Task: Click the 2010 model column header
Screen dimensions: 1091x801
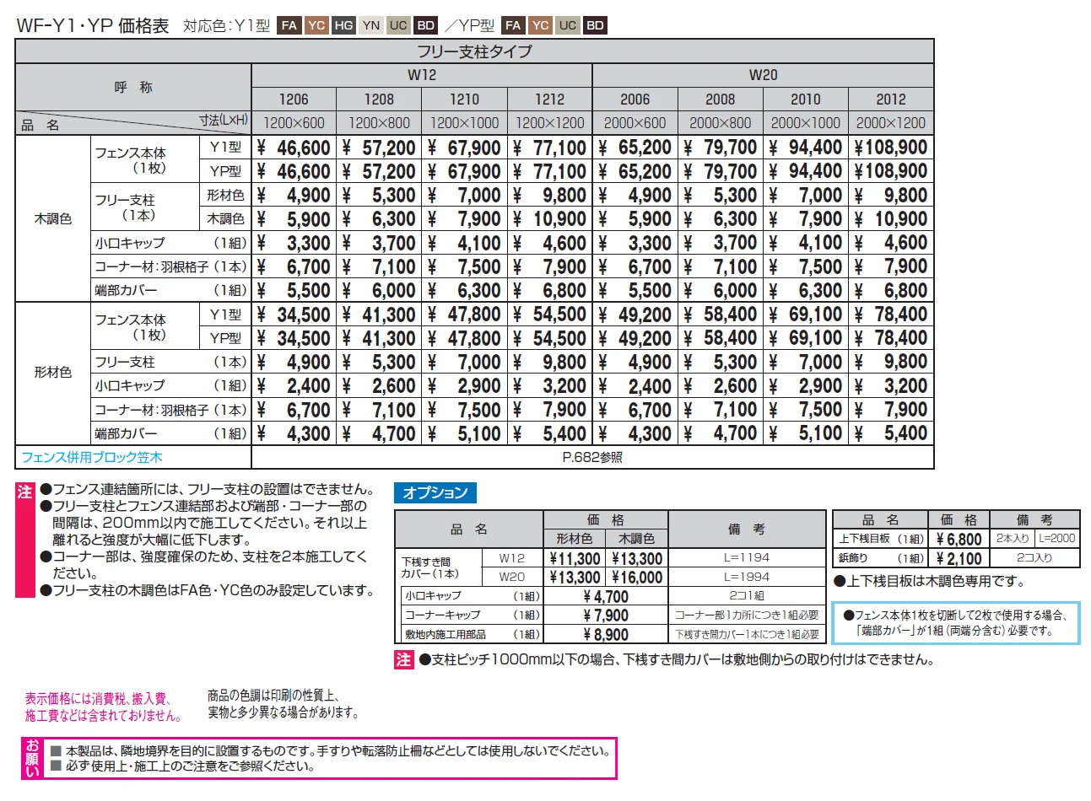Action: click(x=806, y=99)
